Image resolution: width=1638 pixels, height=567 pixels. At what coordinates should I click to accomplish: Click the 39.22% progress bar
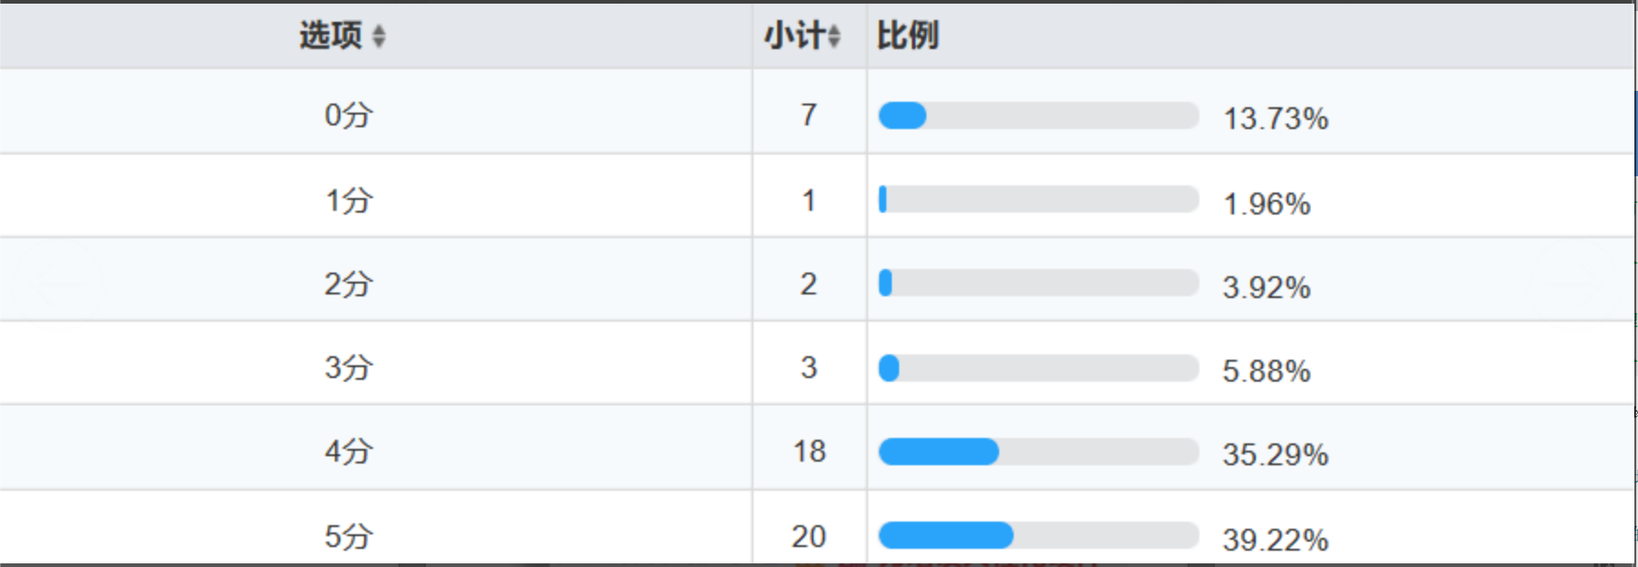[x=1037, y=535]
